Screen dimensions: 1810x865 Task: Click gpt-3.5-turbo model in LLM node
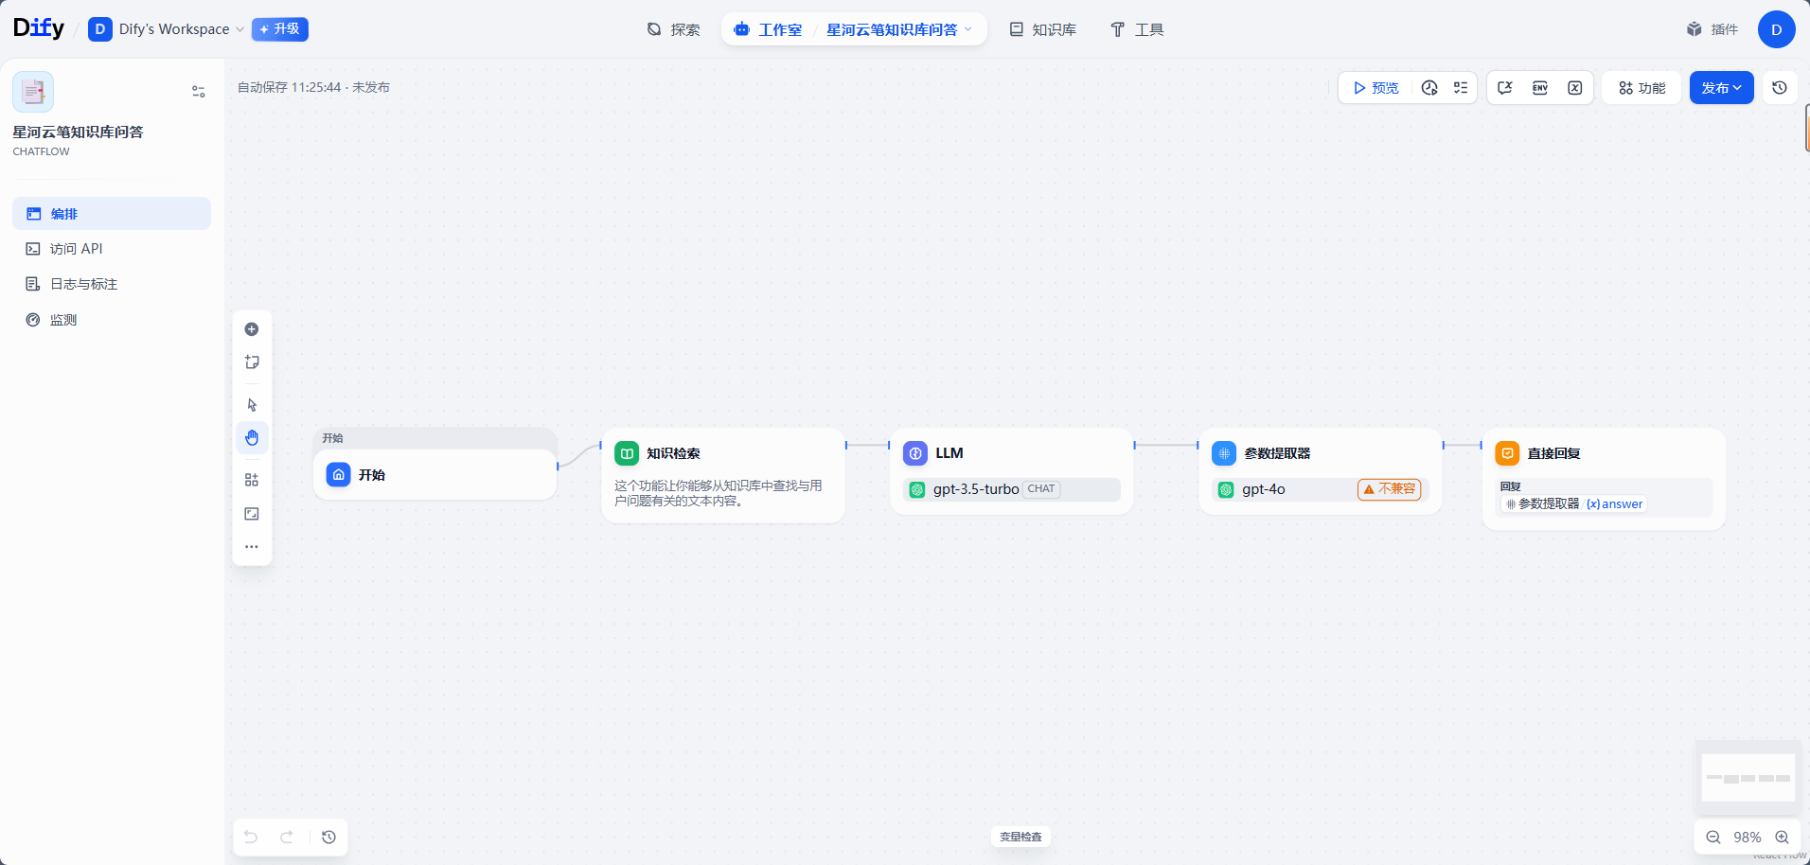(x=1011, y=489)
